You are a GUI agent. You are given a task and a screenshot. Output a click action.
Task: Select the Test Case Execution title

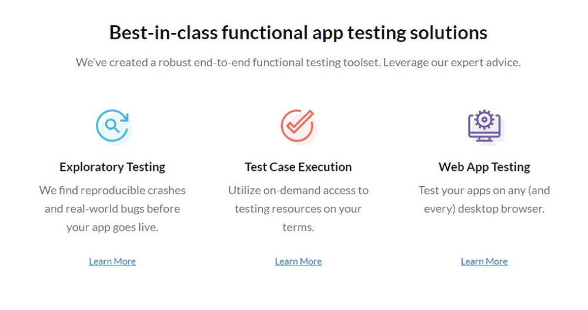tap(298, 167)
